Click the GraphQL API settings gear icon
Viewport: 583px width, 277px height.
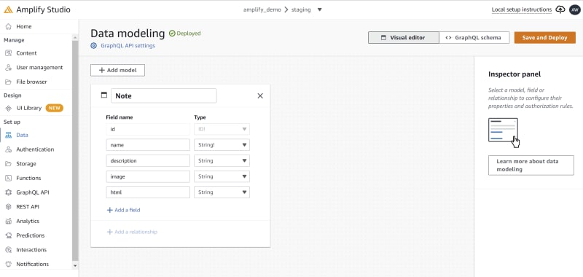click(94, 46)
